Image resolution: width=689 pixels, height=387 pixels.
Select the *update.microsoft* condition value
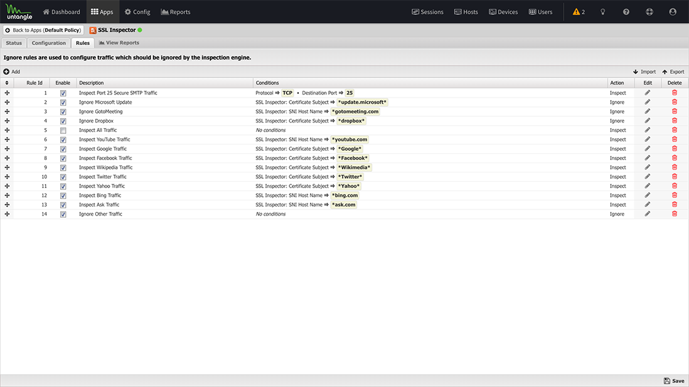click(362, 103)
